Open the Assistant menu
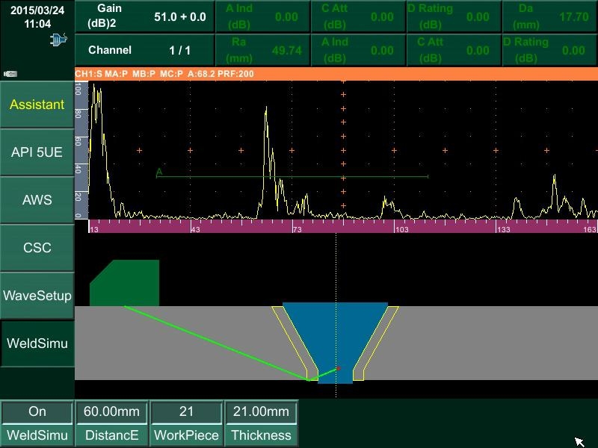This screenshot has width=598, height=448. pos(37,105)
